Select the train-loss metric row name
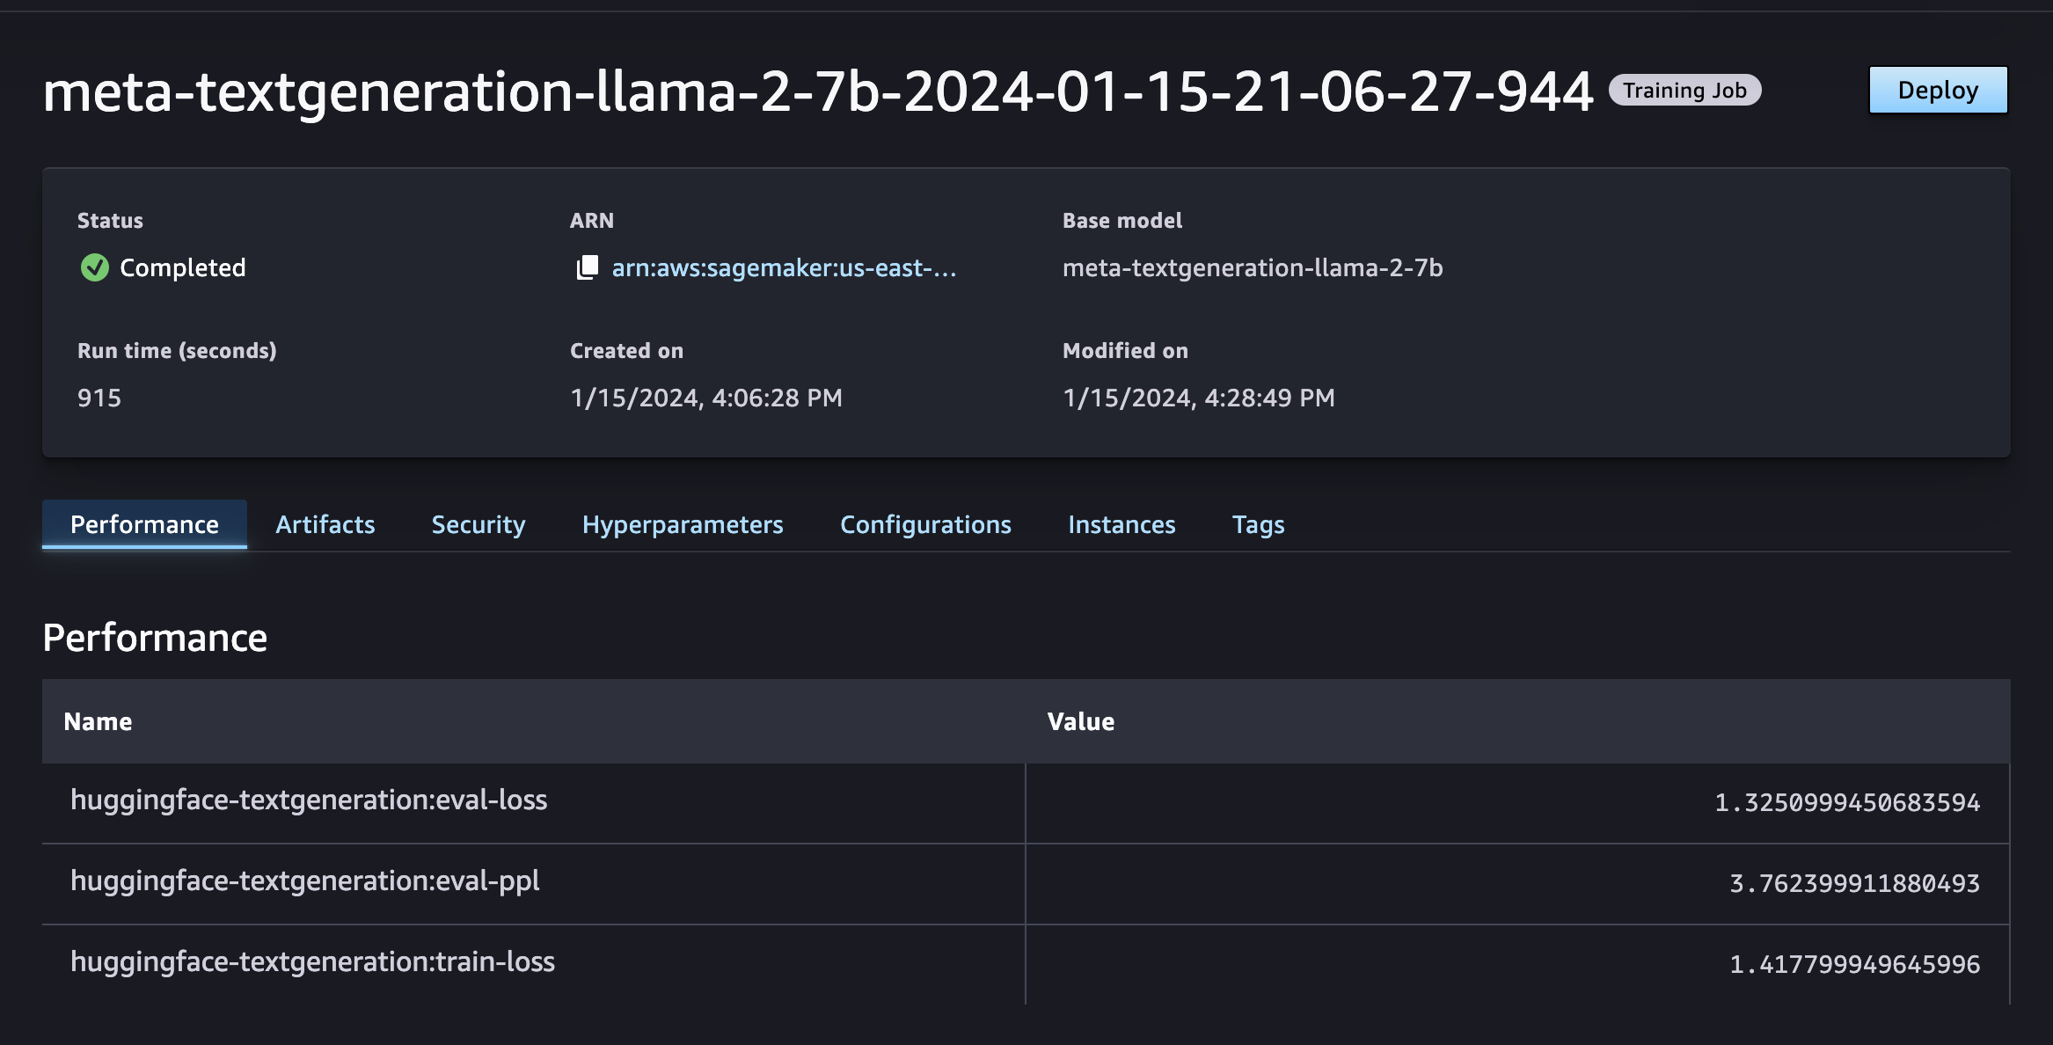The image size is (2053, 1045). 312,961
